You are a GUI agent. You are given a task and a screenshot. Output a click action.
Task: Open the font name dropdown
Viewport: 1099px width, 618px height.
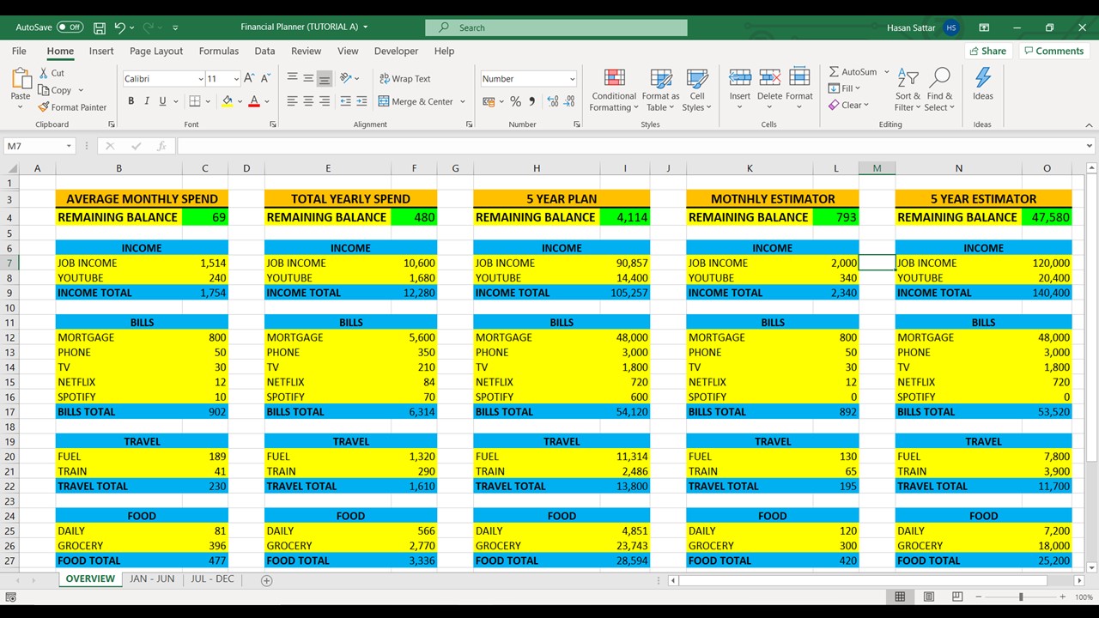point(200,79)
